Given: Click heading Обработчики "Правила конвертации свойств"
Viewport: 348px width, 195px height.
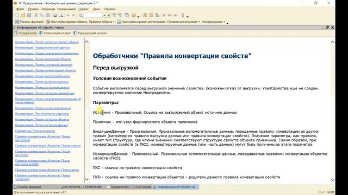Looking at the screenshot, I should (172, 56).
